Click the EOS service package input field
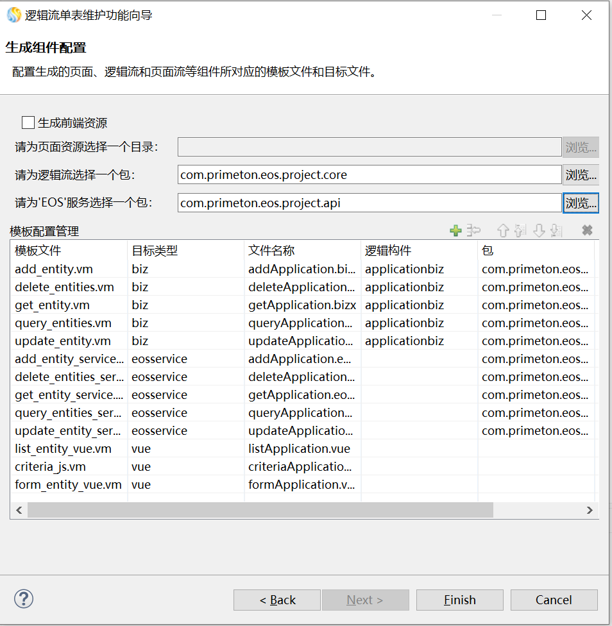 369,203
